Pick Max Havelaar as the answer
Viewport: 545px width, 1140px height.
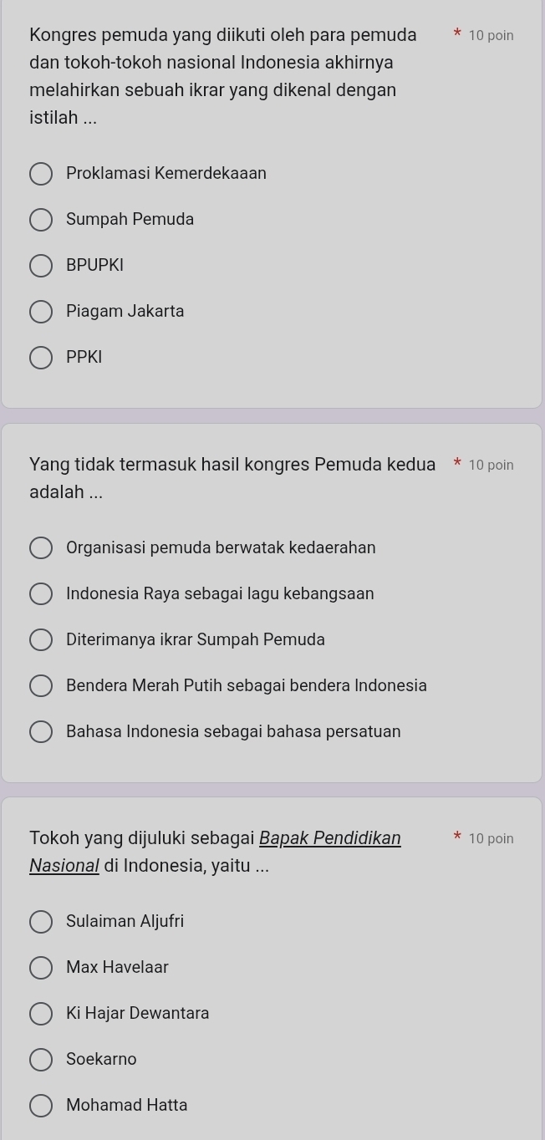click(x=40, y=968)
